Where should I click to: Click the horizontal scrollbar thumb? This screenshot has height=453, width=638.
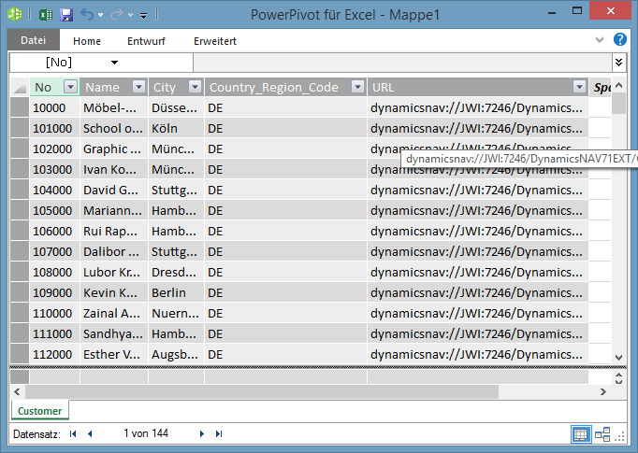pyautogui.click(x=262, y=392)
